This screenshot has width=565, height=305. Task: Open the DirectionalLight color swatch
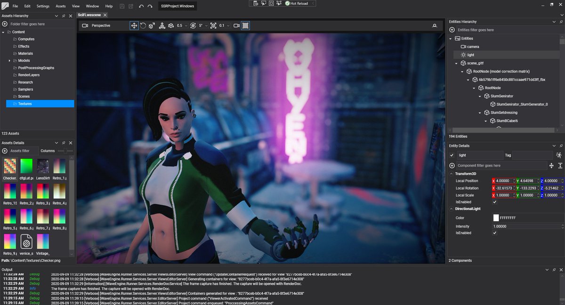click(x=495, y=217)
